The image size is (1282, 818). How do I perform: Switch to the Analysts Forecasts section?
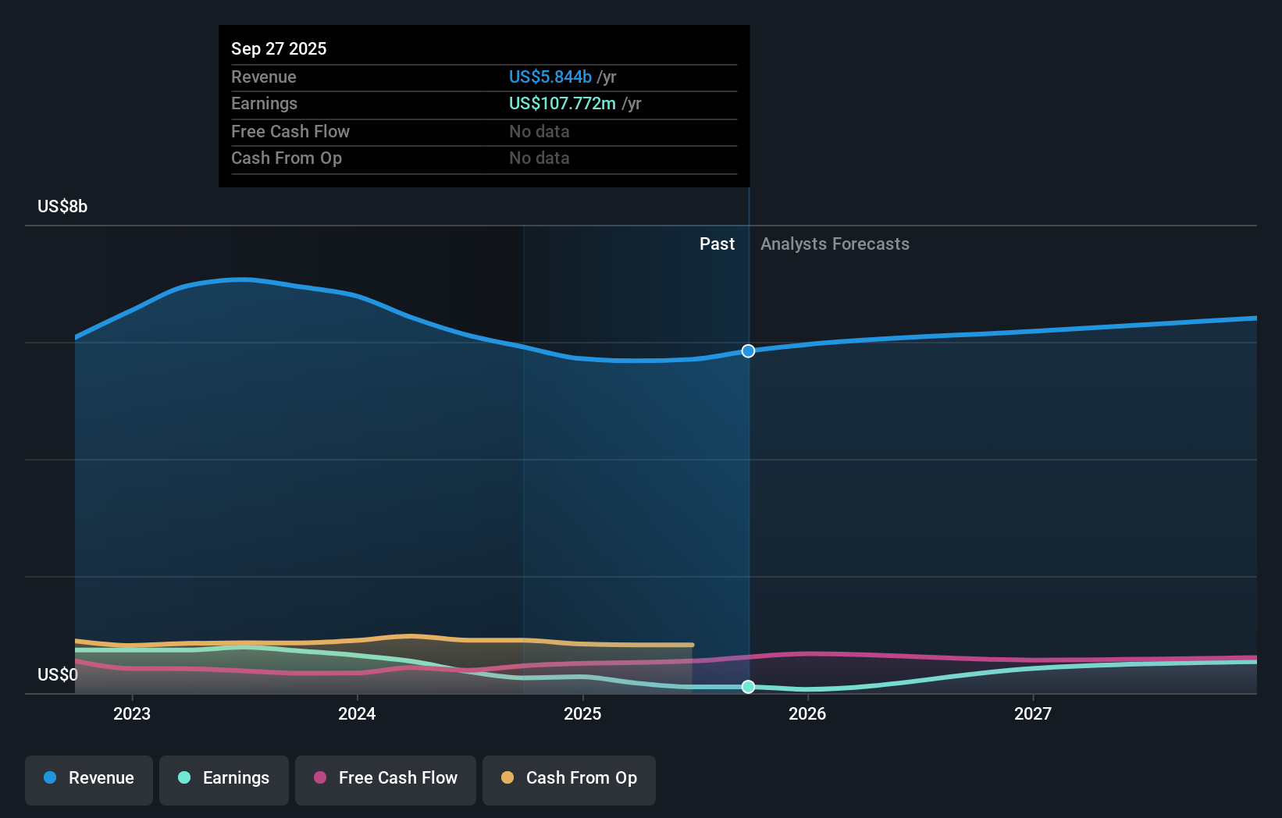835,244
